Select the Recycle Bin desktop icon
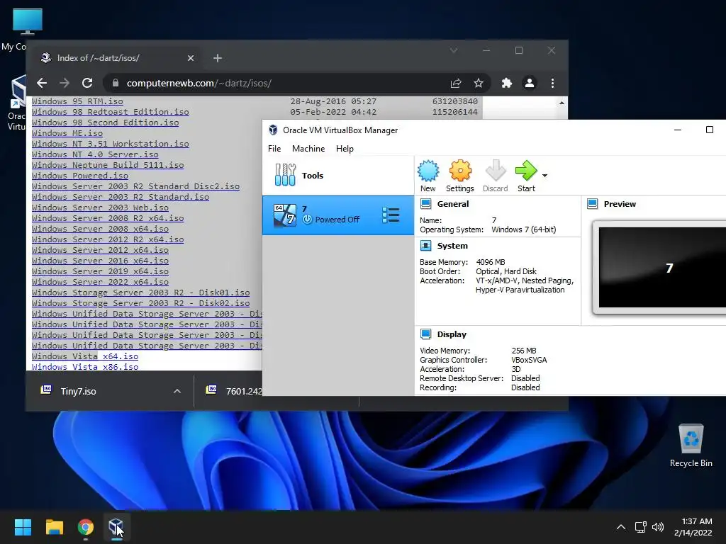Screen dimensions: 726x544 [x=691, y=446]
